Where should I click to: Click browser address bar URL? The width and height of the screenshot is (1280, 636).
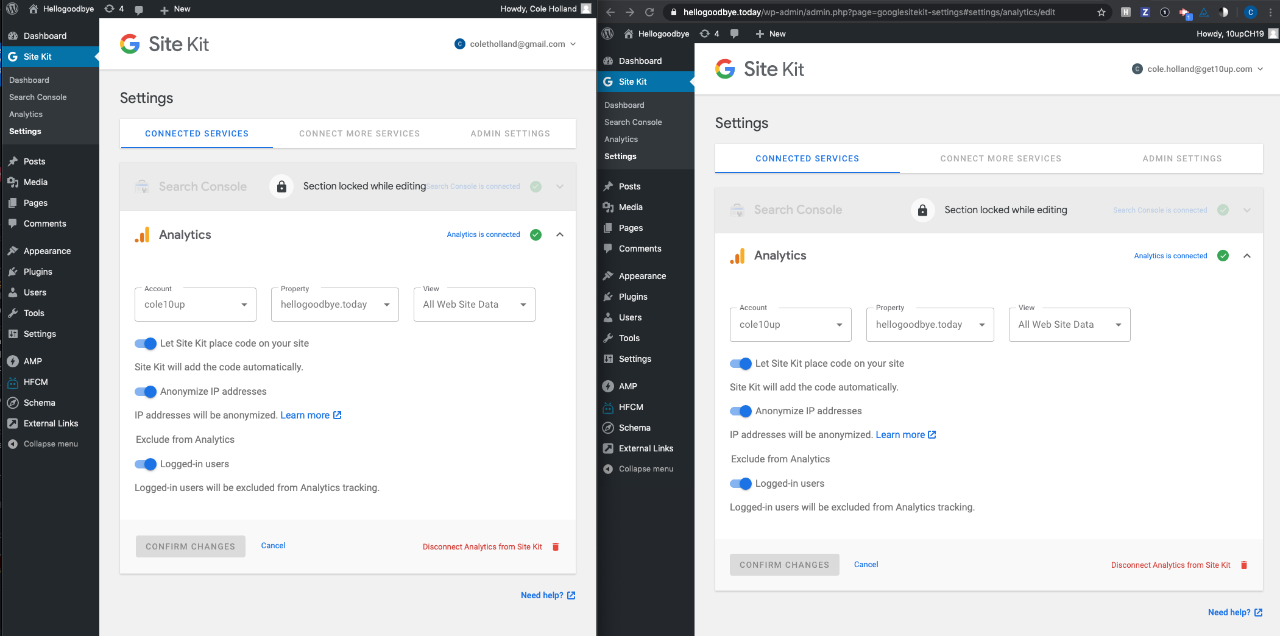[x=869, y=12]
